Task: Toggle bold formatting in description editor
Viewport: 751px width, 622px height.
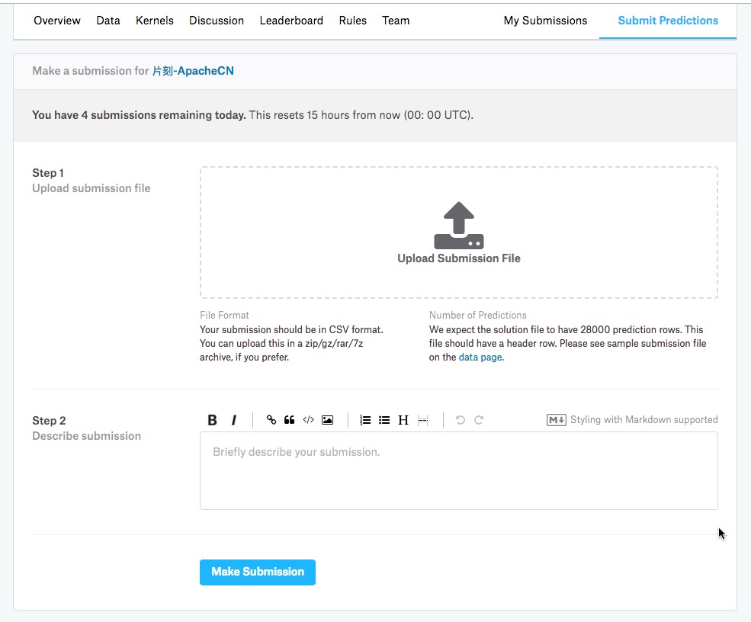Action: (213, 420)
